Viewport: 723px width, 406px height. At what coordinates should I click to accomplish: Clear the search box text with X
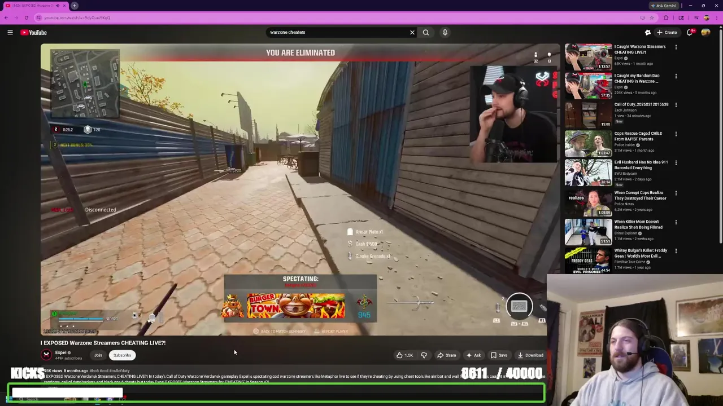pyautogui.click(x=412, y=33)
